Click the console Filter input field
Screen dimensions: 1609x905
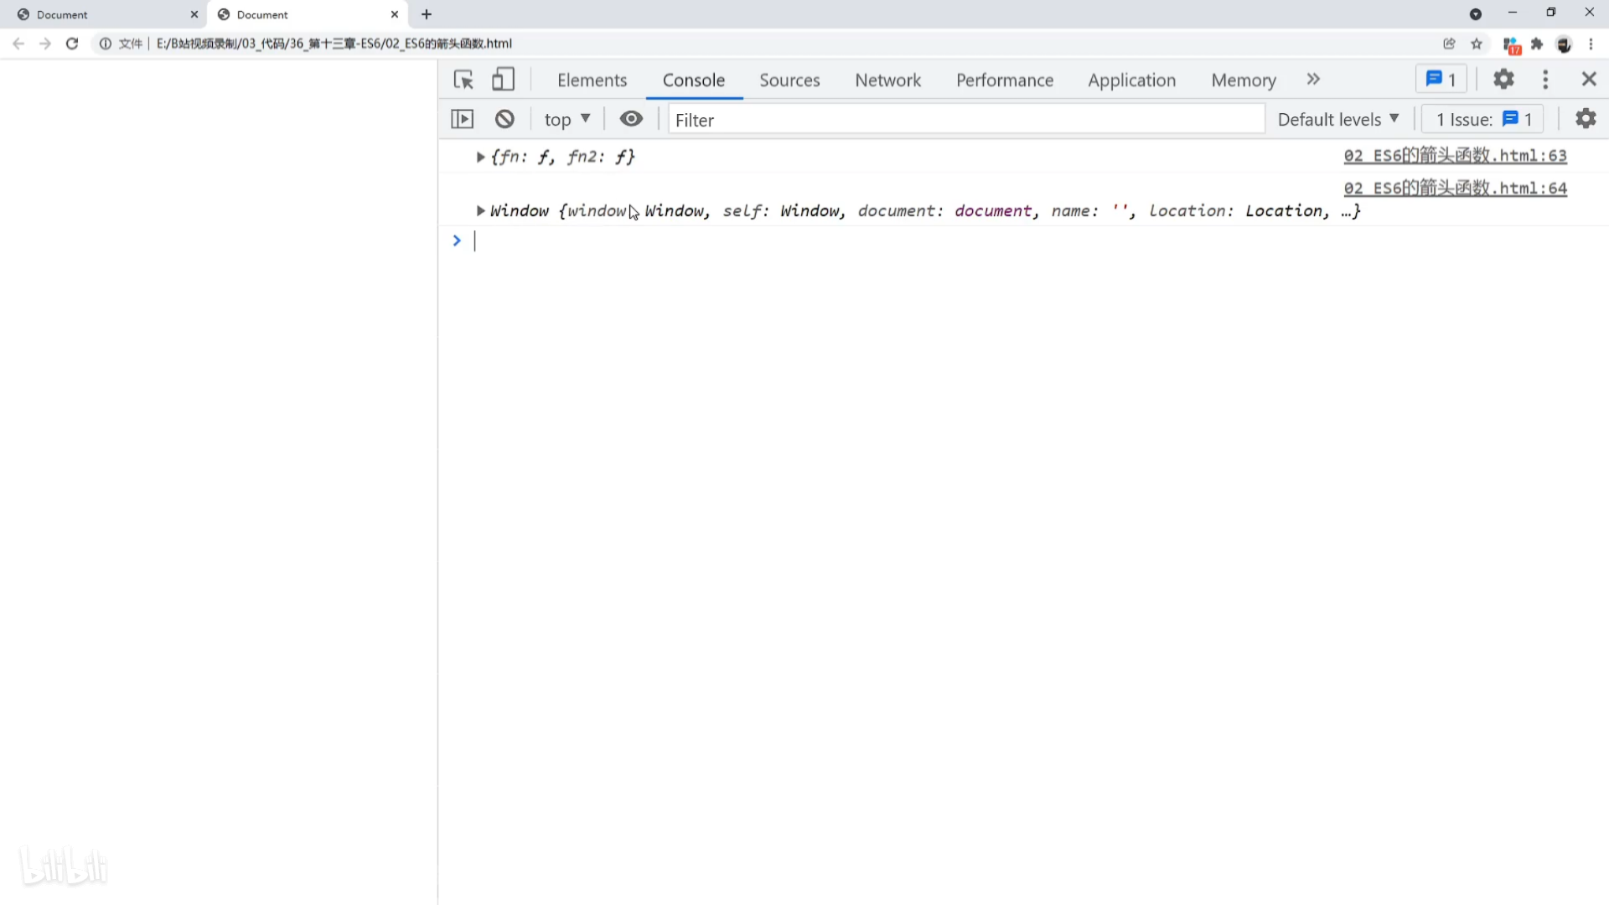tap(964, 120)
